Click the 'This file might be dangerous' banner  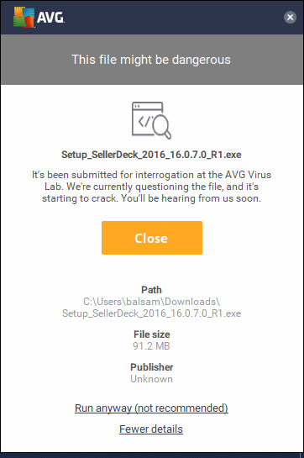coord(151,60)
